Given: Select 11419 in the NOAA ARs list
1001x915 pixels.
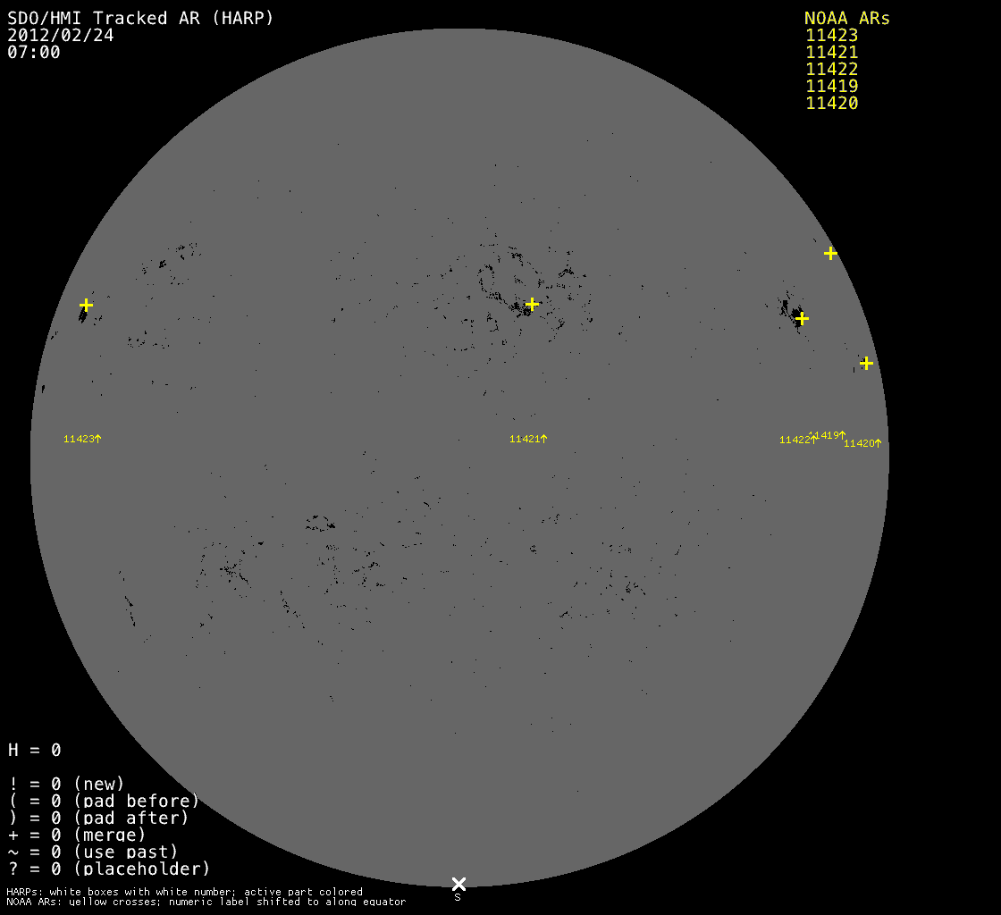Looking at the screenshot, I should tap(831, 87).
